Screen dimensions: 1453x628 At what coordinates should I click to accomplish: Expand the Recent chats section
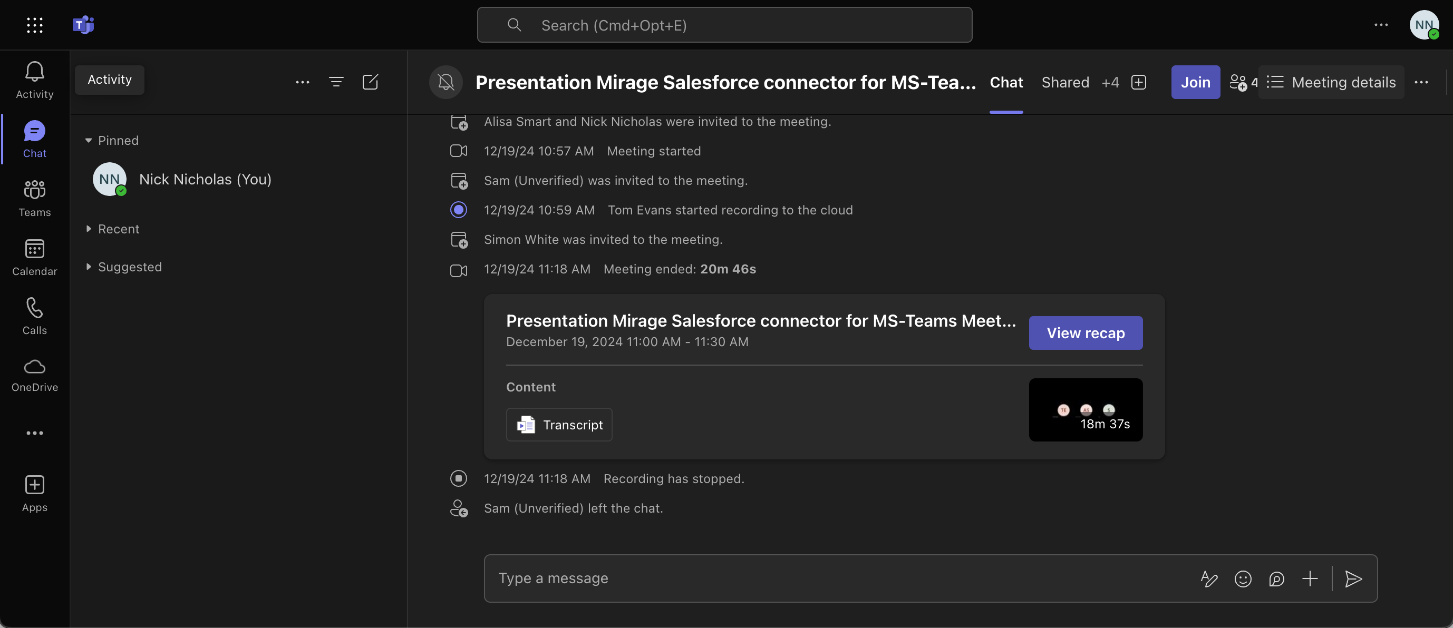(x=89, y=229)
